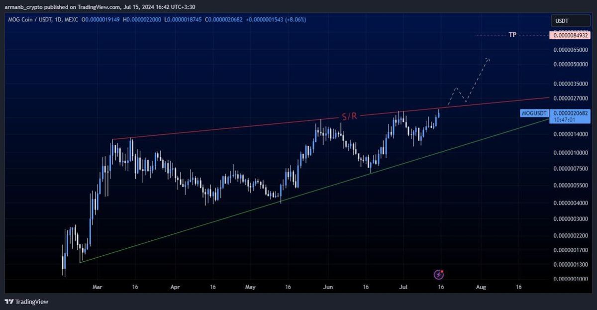Click the 10:47:01 countdown timer label

(563, 120)
